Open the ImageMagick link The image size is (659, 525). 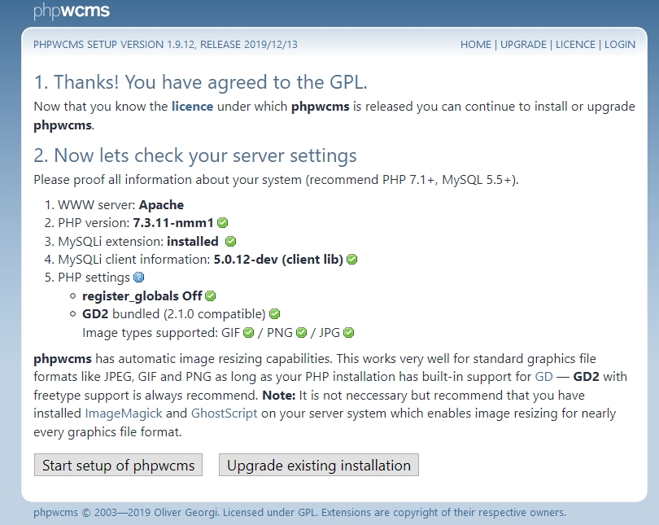pos(124,413)
